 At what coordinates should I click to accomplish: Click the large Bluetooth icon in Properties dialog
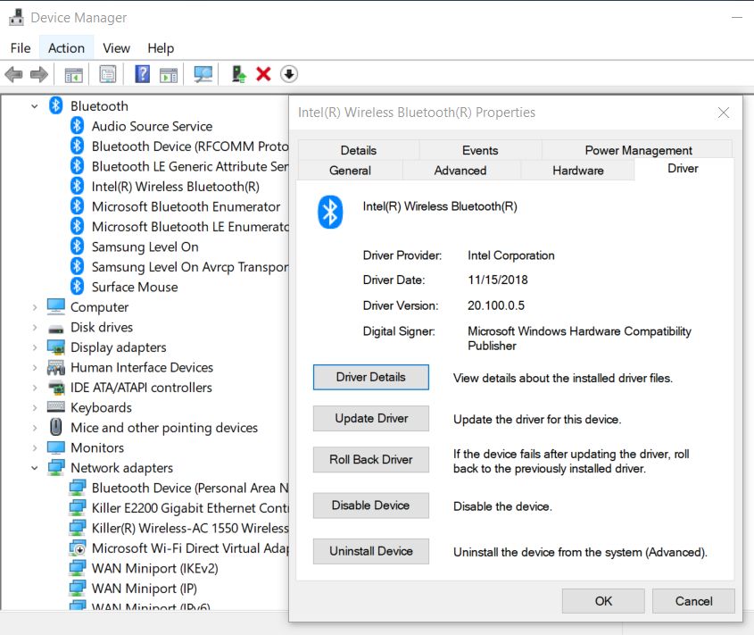point(330,212)
